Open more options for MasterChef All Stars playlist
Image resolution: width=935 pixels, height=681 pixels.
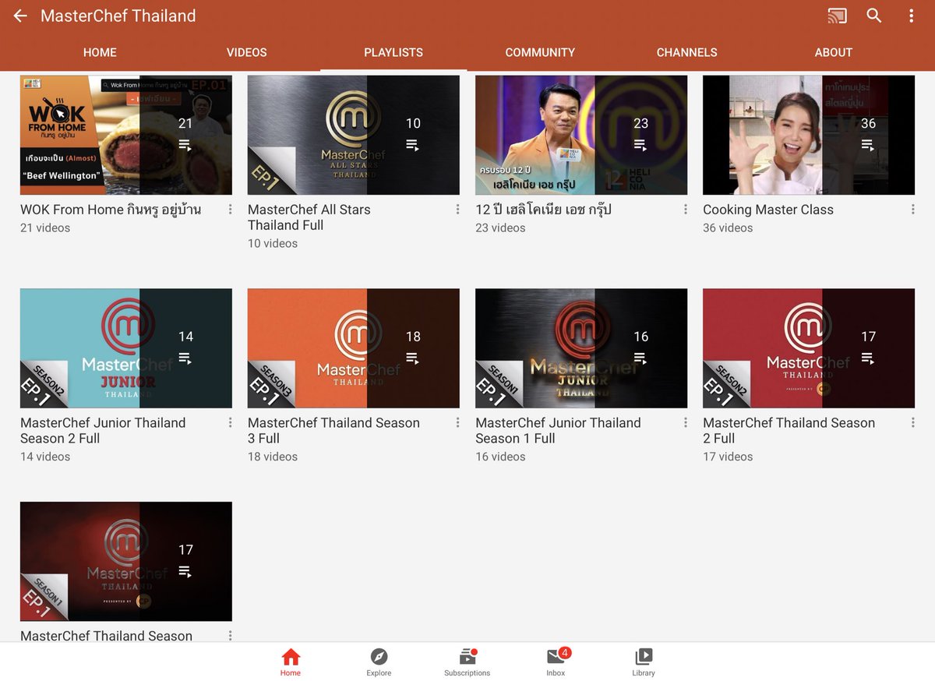pyautogui.click(x=457, y=210)
